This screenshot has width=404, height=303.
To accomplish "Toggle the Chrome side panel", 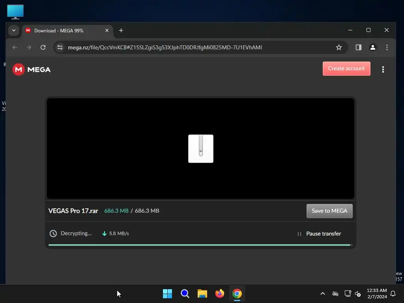I will tap(358, 47).
